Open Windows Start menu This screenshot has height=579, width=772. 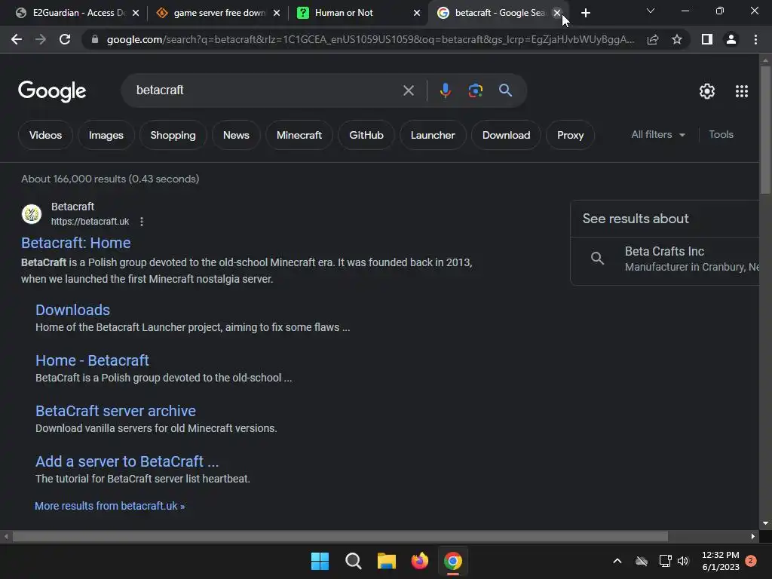320,561
